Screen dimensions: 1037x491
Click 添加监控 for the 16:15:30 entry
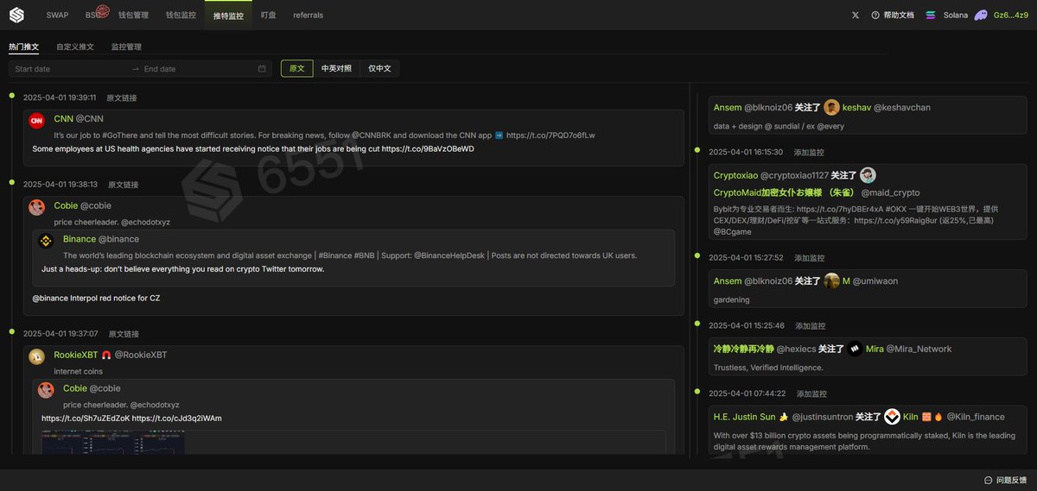(809, 152)
